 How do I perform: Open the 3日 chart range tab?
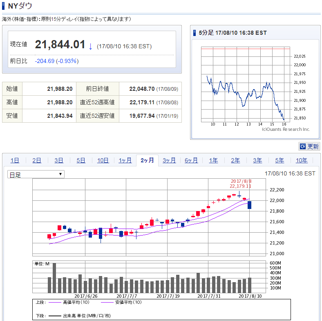[59, 160]
